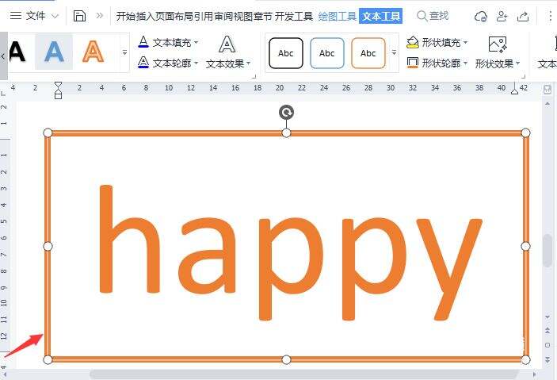Click the top-middle resize handle
This screenshot has height=380, width=557.
(x=286, y=132)
